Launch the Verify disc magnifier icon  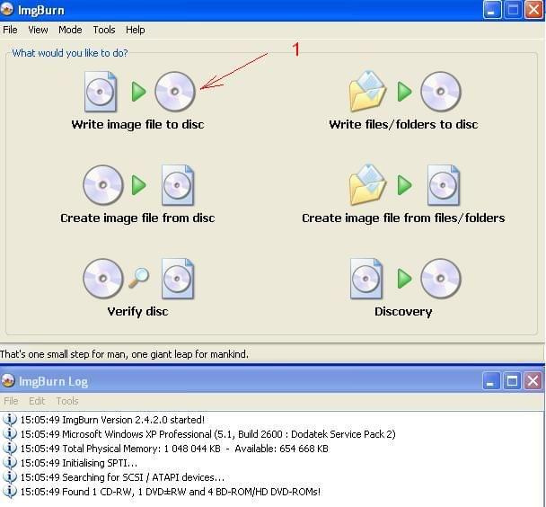138,279
